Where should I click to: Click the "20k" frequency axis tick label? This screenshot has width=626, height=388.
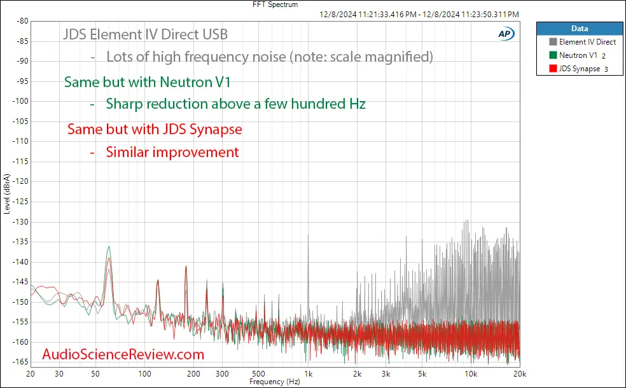pos(519,373)
